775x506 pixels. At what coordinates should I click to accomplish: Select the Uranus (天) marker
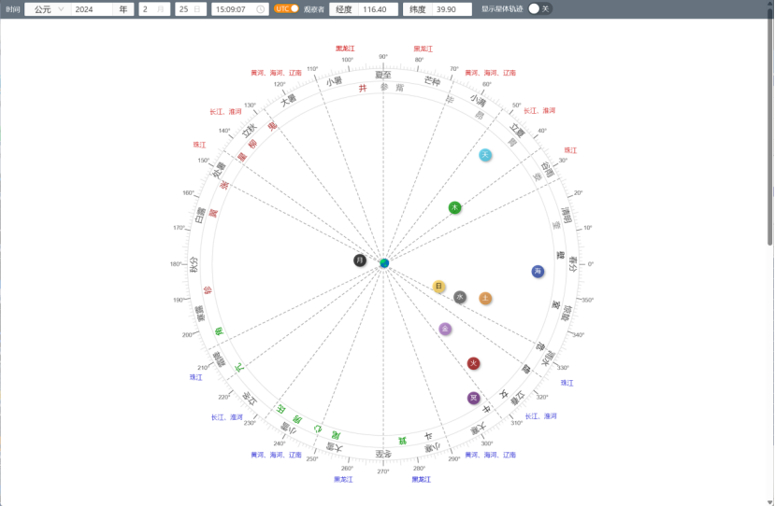(485, 155)
